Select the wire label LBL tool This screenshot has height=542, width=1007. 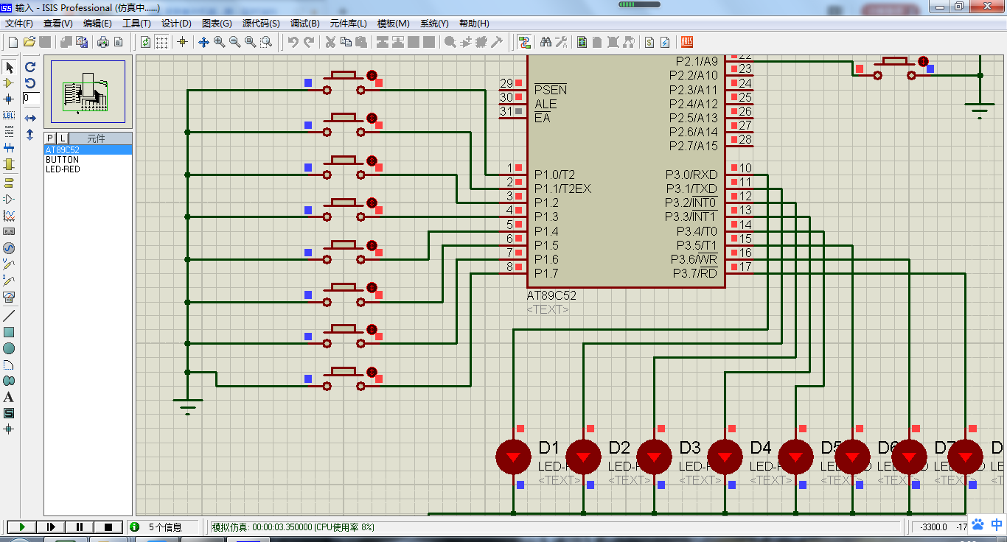pyautogui.click(x=9, y=115)
